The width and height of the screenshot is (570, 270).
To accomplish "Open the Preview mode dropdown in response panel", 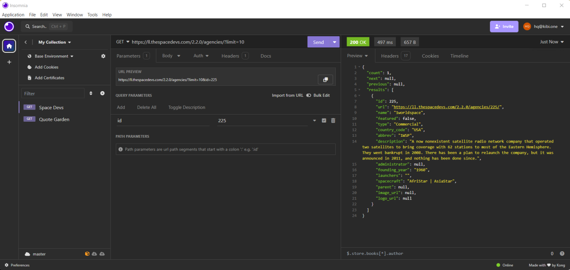I will (x=358, y=56).
